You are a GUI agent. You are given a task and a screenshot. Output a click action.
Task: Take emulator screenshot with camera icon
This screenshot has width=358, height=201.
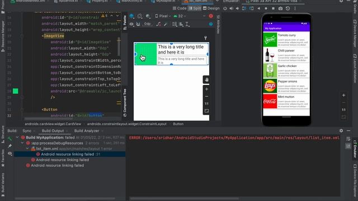[x=281, y=8]
